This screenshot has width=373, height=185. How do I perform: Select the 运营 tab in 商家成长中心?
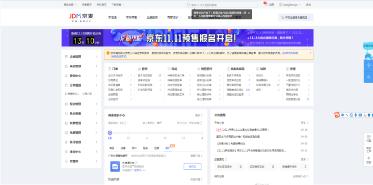pyautogui.click(x=156, y=148)
